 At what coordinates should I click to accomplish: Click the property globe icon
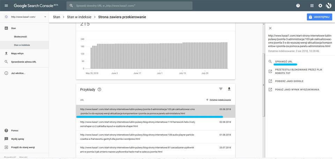pyautogui.click(x=6, y=17)
